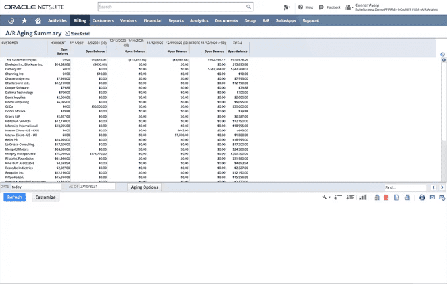The image size is (447, 284).
Task: Open the Reports menu
Action: point(176,20)
